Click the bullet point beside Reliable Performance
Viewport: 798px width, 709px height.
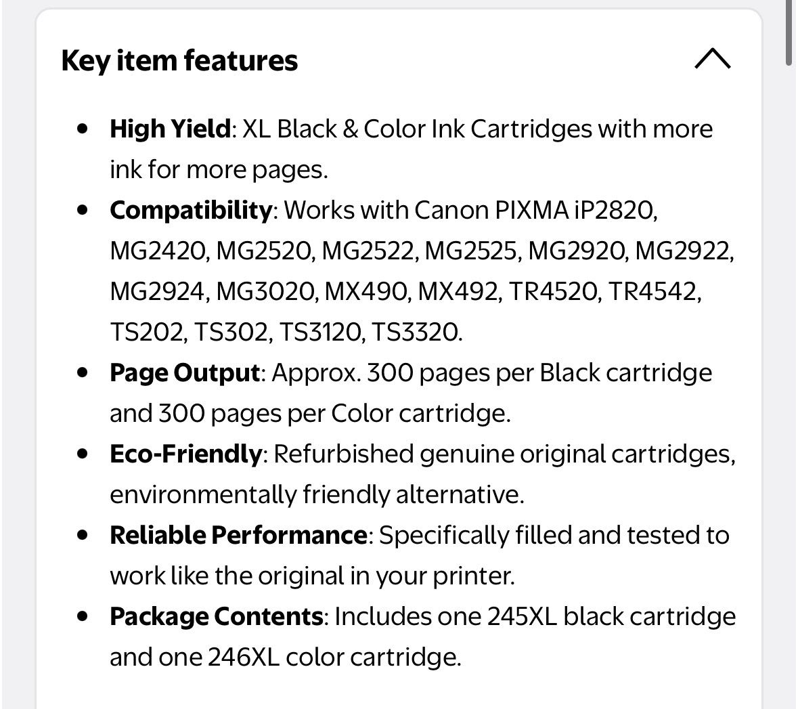(x=83, y=534)
